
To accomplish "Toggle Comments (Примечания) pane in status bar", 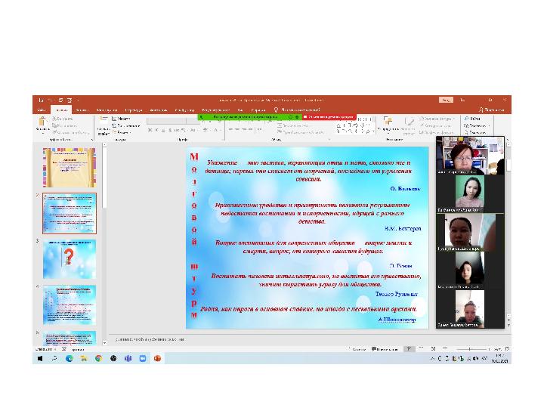I will pyautogui.click(x=385, y=349).
